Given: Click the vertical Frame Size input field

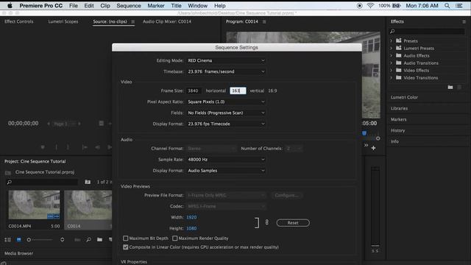Looking at the screenshot, I should point(238,91).
